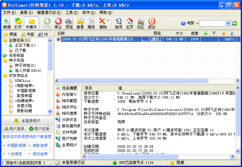The image size is (242, 167).
Task: Click 登录后可获得更快的下载速度 link
Action: pos(27,137)
